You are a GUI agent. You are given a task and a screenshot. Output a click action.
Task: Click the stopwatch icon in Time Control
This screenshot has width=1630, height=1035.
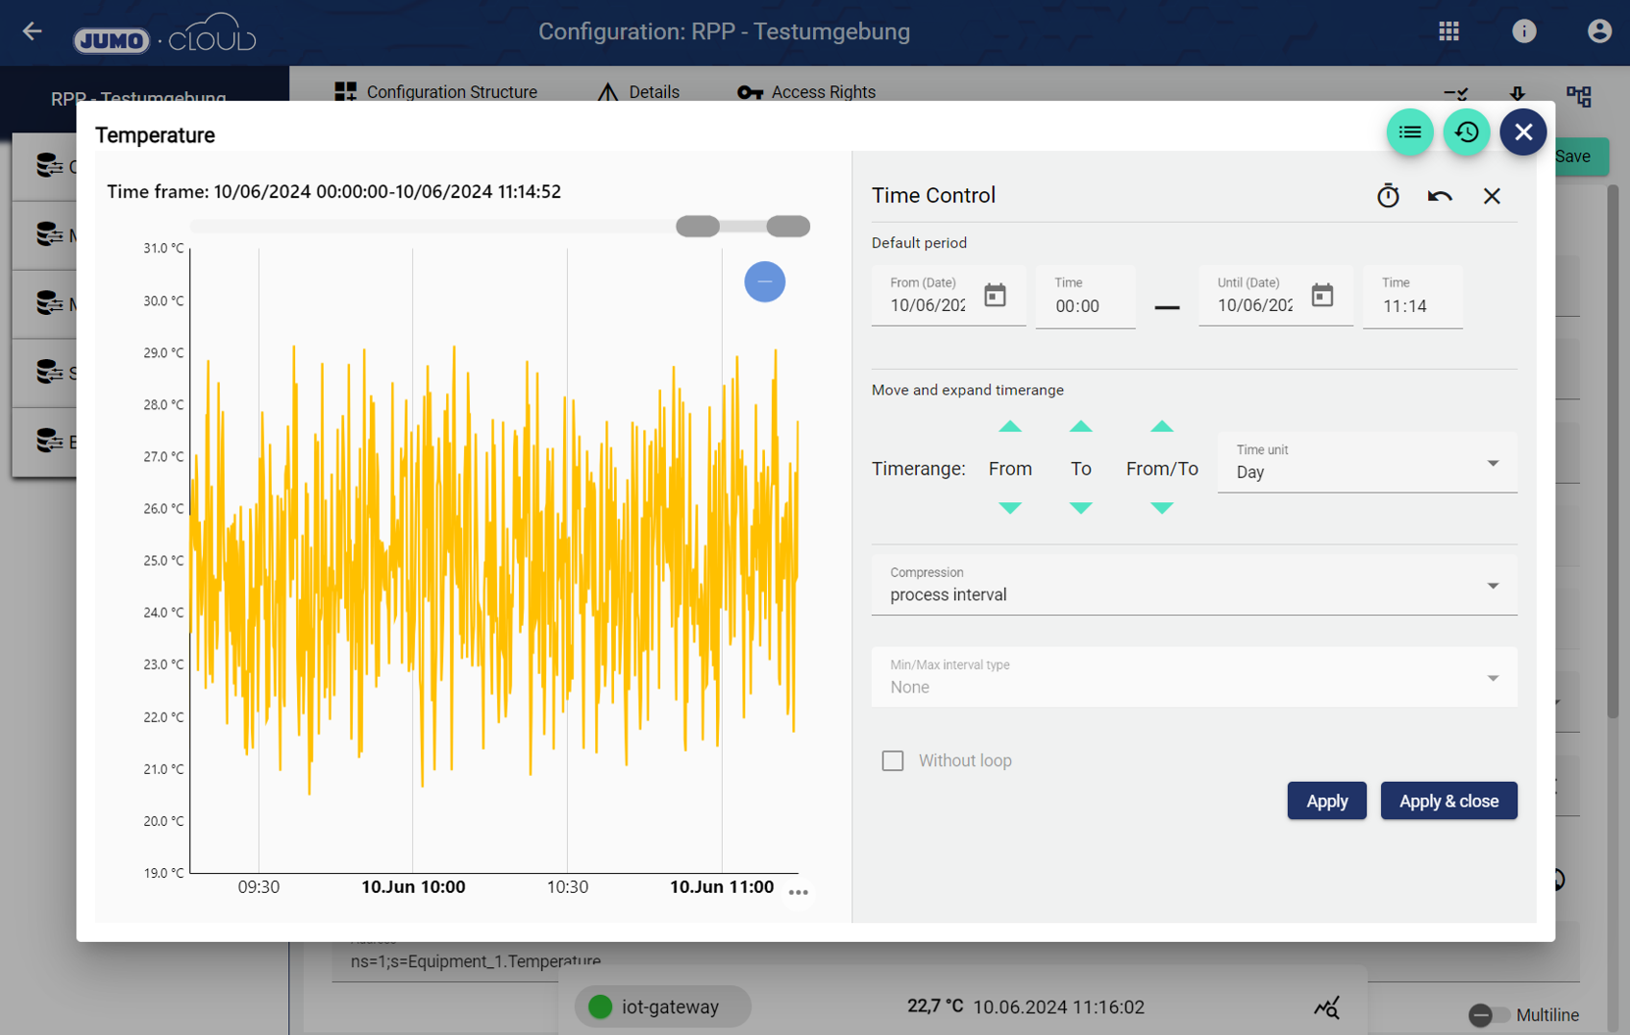click(1388, 196)
